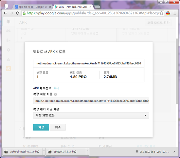Click the main expansion file name field
The height and width of the screenshot is (158, 180).
pos(91,101)
